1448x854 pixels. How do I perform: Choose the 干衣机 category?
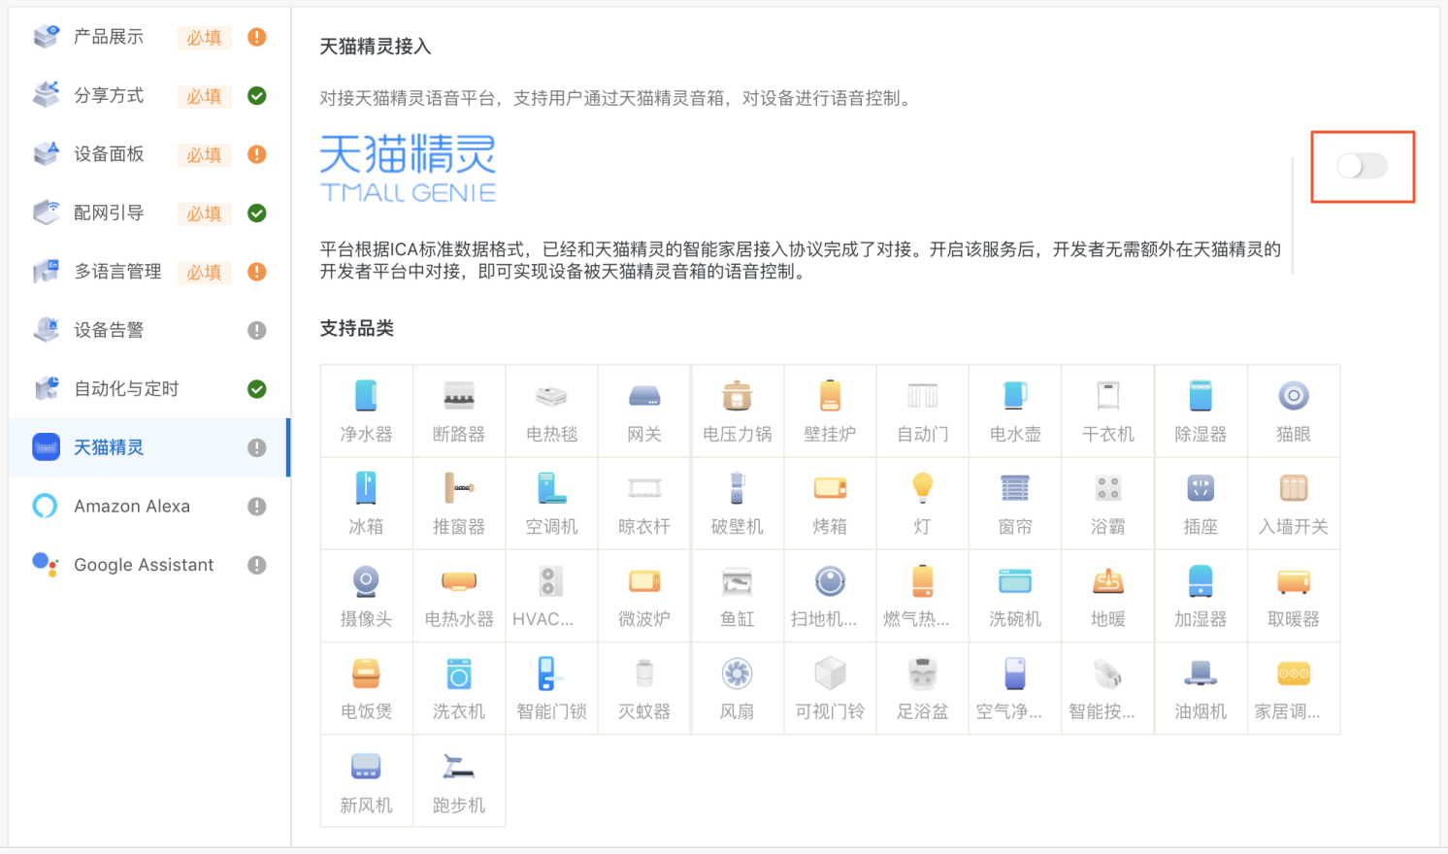(x=1108, y=411)
